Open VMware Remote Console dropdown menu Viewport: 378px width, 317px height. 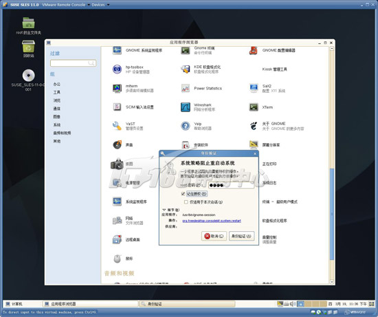pyautogui.click(x=66, y=5)
